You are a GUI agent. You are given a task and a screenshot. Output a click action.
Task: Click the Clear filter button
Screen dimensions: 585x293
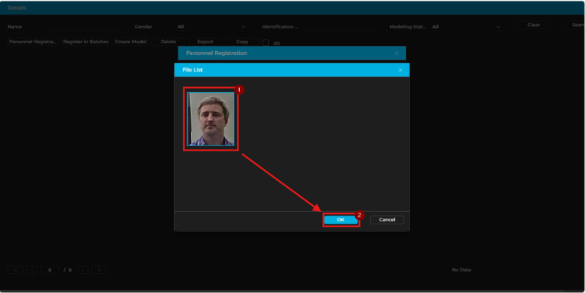pos(534,25)
